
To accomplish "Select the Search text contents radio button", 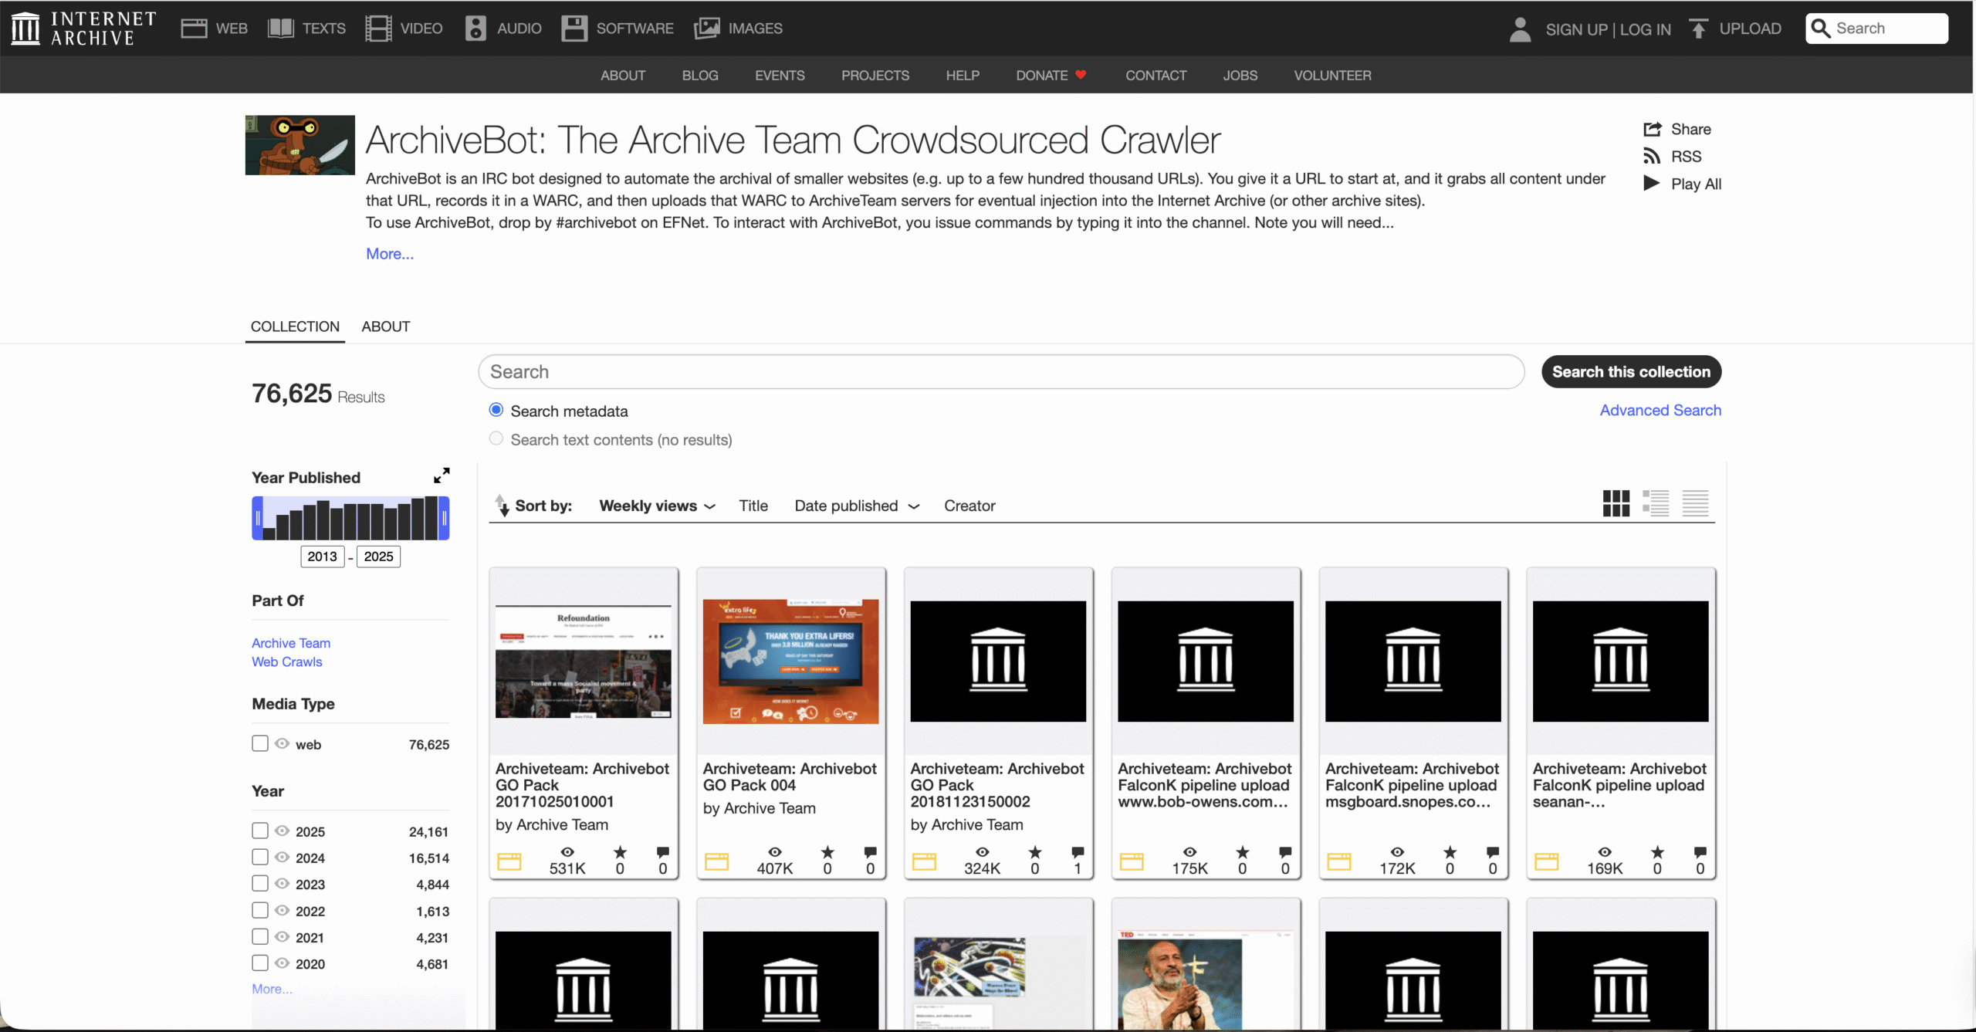I will 496,438.
